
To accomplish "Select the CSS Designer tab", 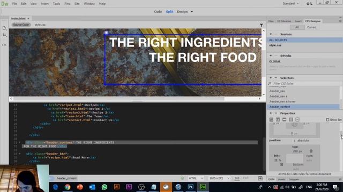I will pos(313,21).
